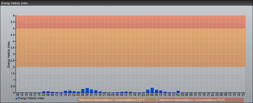Click the y-axis value 5
Screen dimensions: 253x103
pos(14,28)
